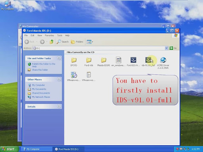
Task: Expand the Address bar dropdown
Action: pos(167,48)
